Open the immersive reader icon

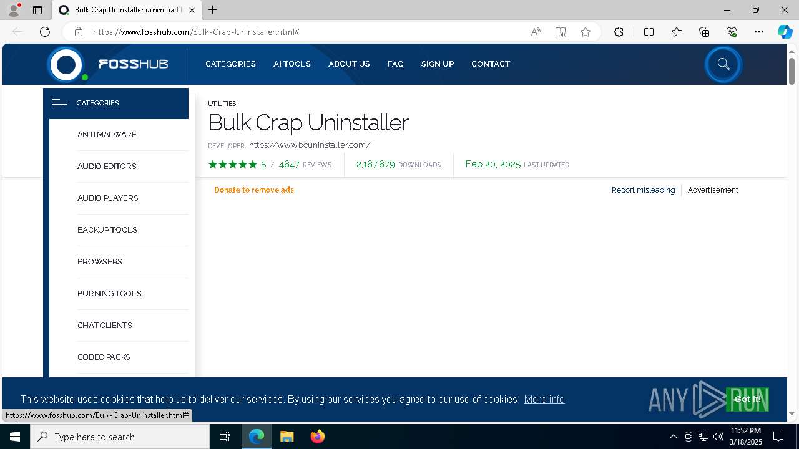pyautogui.click(x=561, y=32)
